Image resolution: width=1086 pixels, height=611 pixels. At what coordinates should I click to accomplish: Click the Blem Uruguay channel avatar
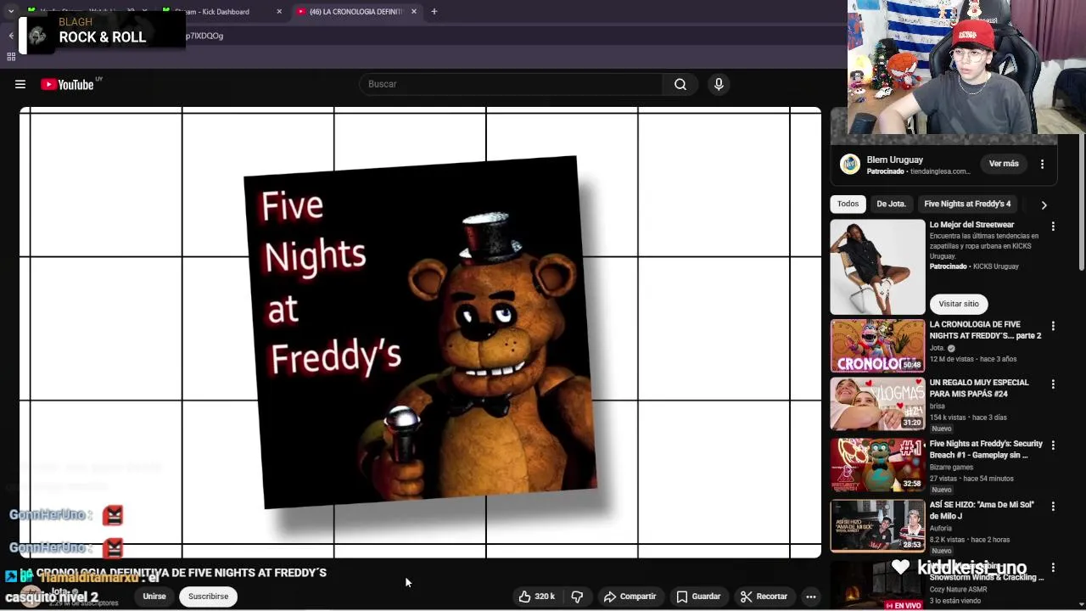850,164
